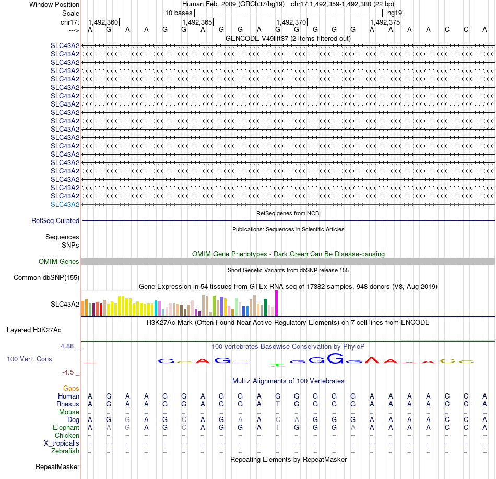Image resolution: width=496 pixels, height=479 pixels.
Task: Open the GTEx Gene Expression track title
Action: click(x=288, y=286)
